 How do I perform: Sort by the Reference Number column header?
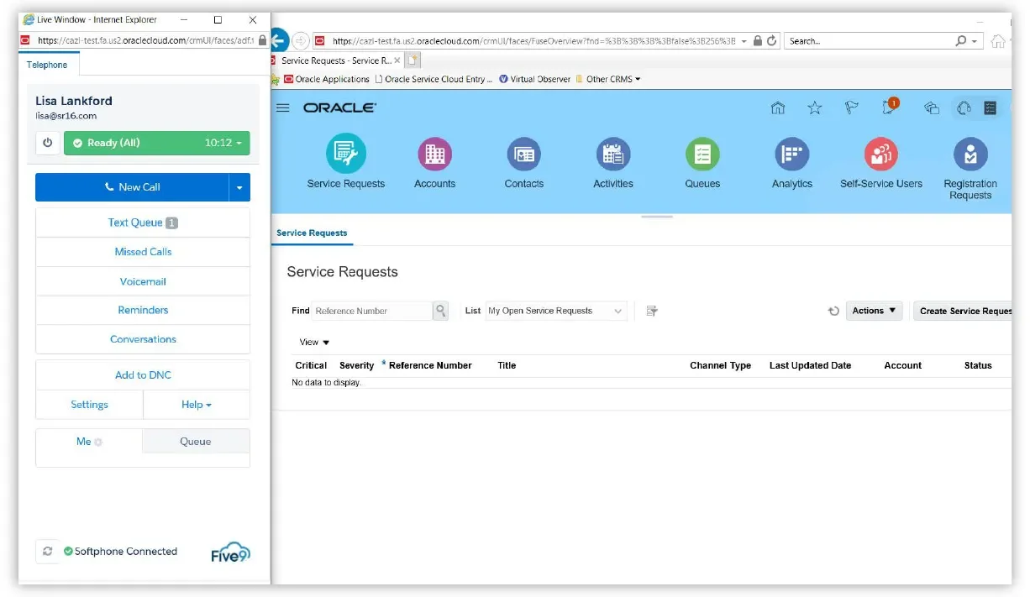click(430, 365)
